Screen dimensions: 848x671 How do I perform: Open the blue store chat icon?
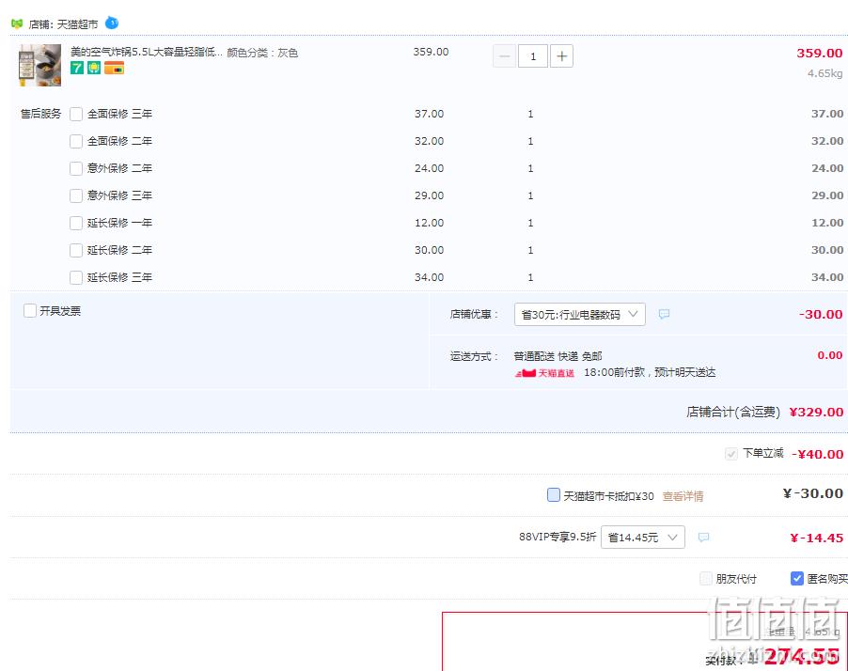click(112, 23)
